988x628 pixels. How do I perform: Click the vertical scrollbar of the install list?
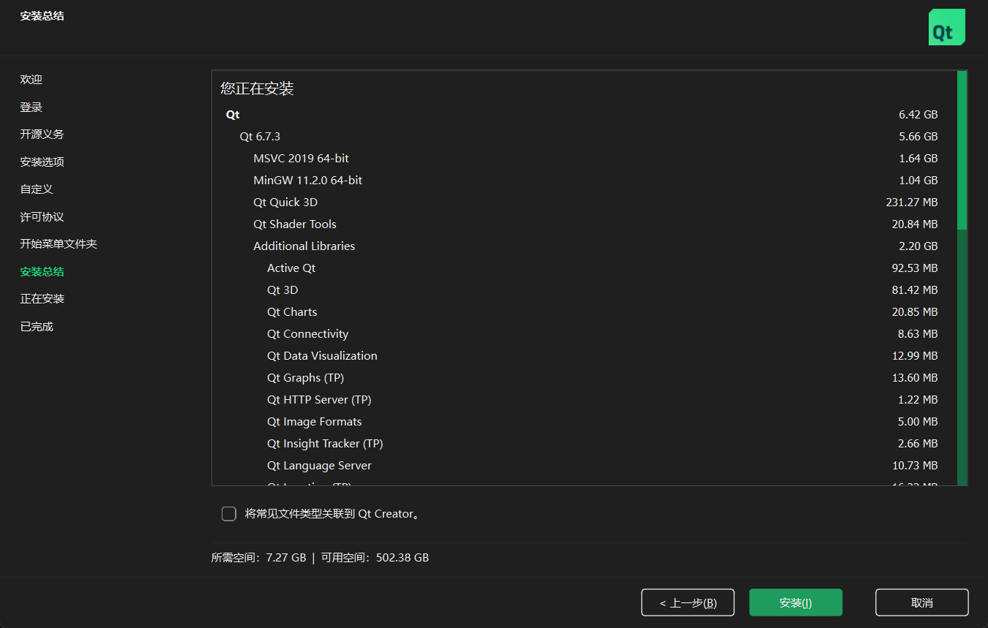pos(962,278)
